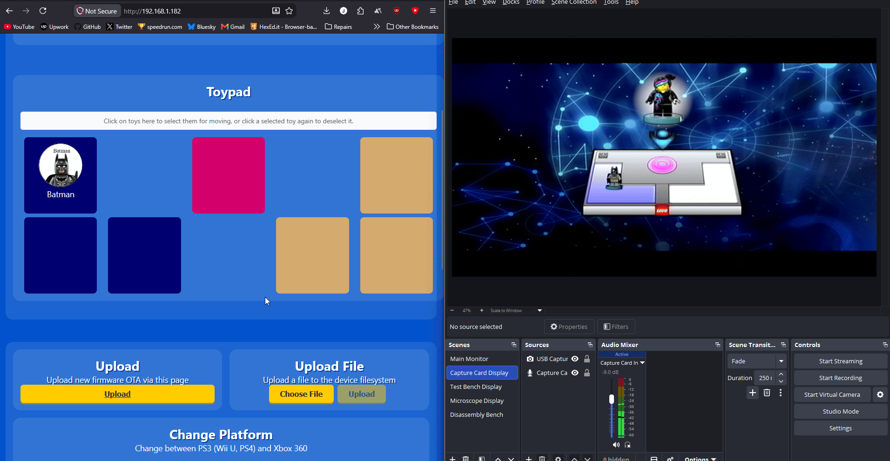Select the Microscope Display scene
Viewport: 890px width, 461px height.
coord(482,401)
